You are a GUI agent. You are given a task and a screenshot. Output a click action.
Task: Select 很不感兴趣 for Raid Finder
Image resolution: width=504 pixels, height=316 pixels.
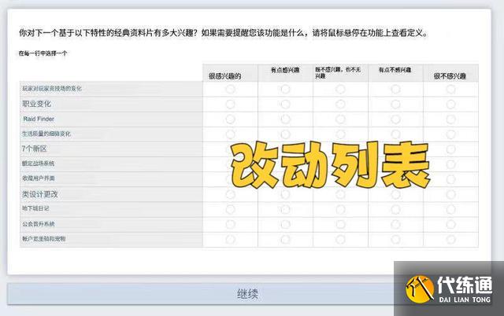point(450,119)
